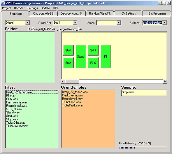Click the S-Steps field text diesel-hydraulisch
Image resolution: width=172 pixels, height=154 pixels.
coord(152,23)
